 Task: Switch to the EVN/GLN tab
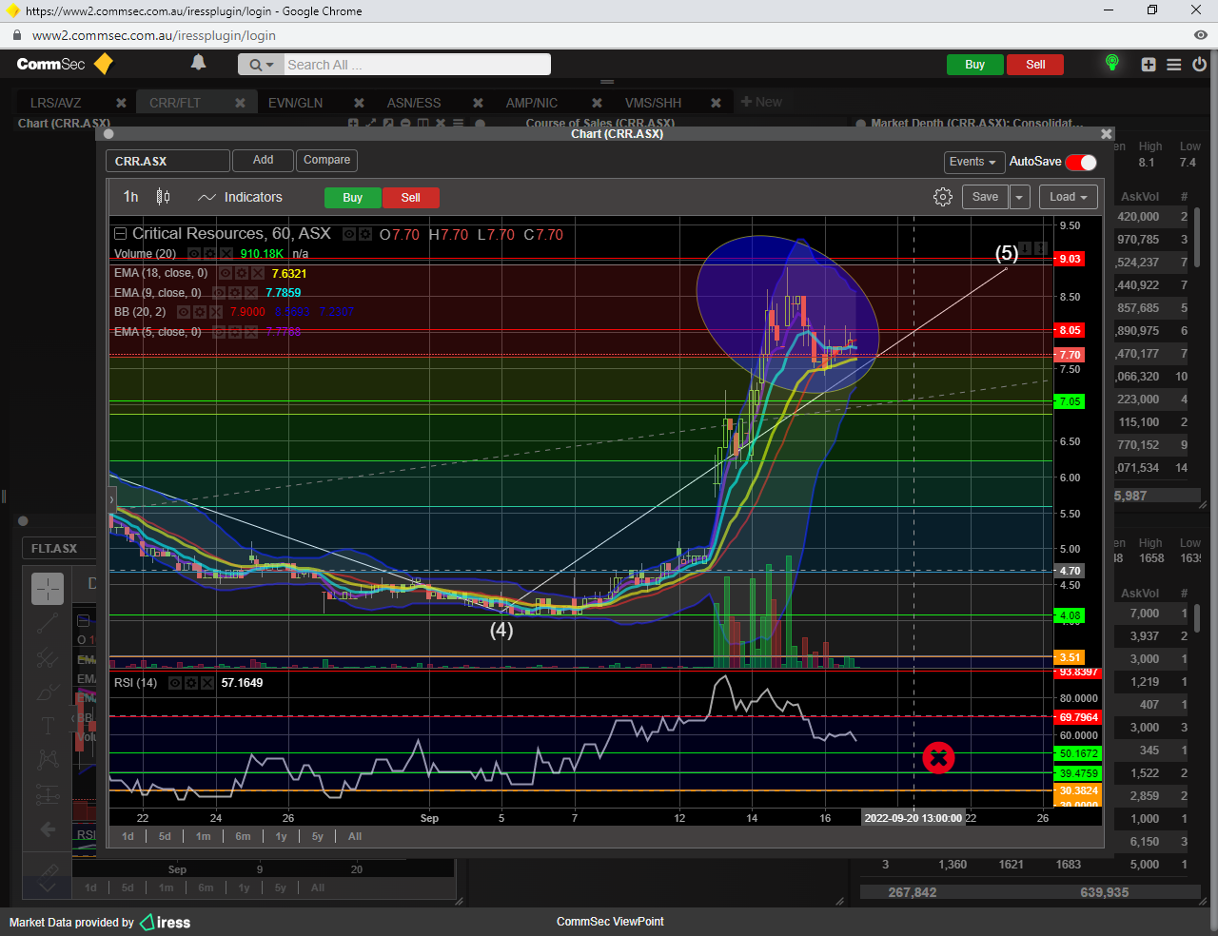pyautogui.click(x=295, y=103)
